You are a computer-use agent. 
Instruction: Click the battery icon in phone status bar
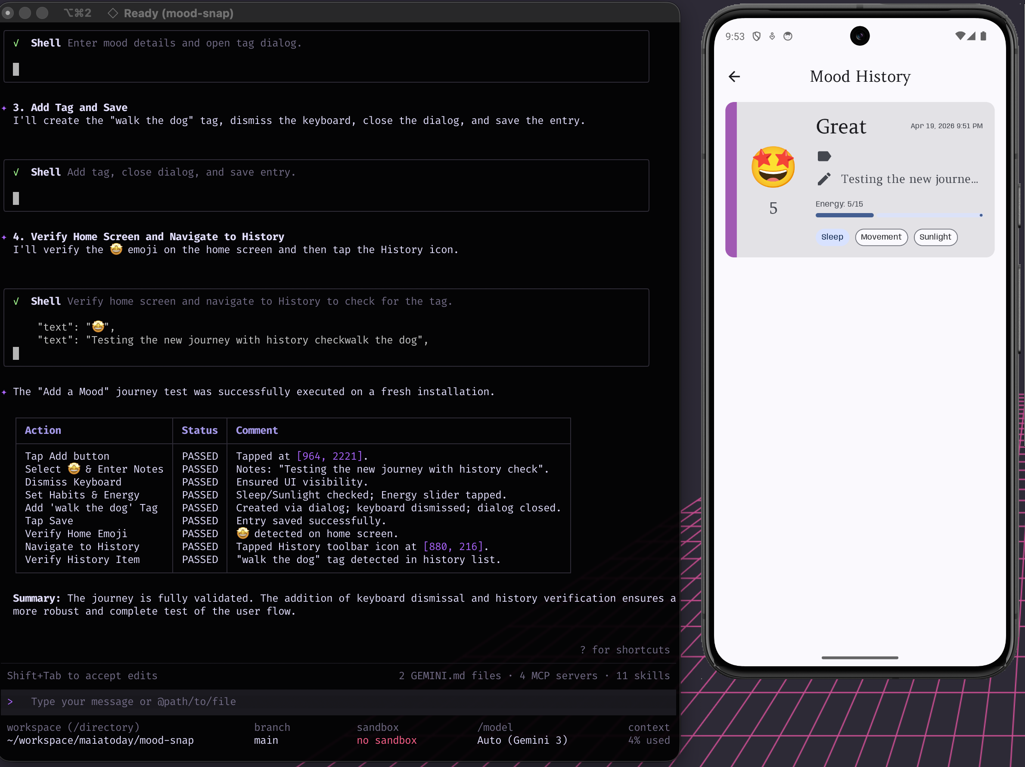[x=983, y=36]
